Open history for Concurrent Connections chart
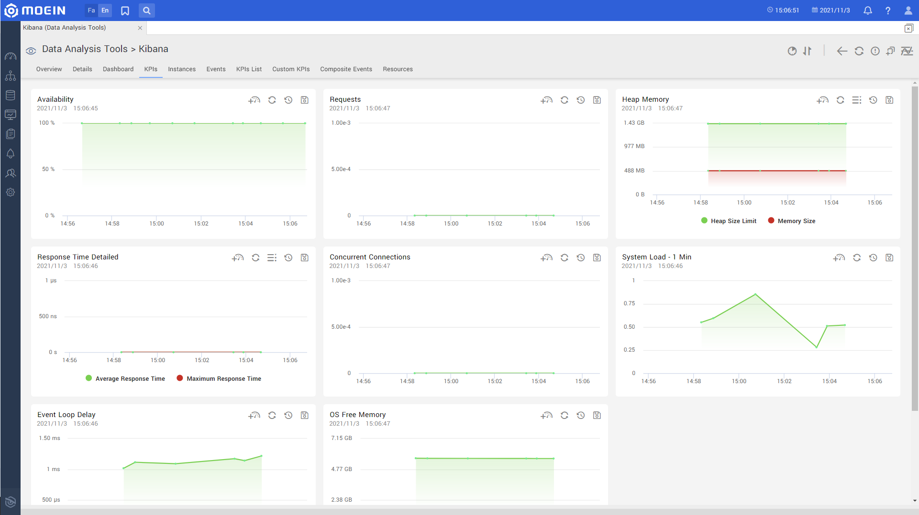Screen dimensions: 919x515 581,257
